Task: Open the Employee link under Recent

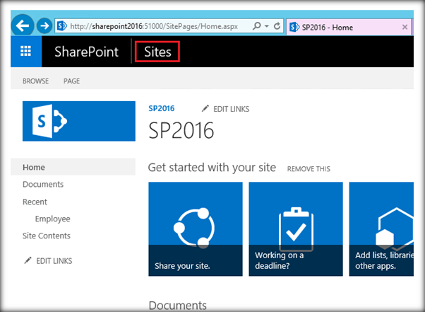Action: (52, 219)
